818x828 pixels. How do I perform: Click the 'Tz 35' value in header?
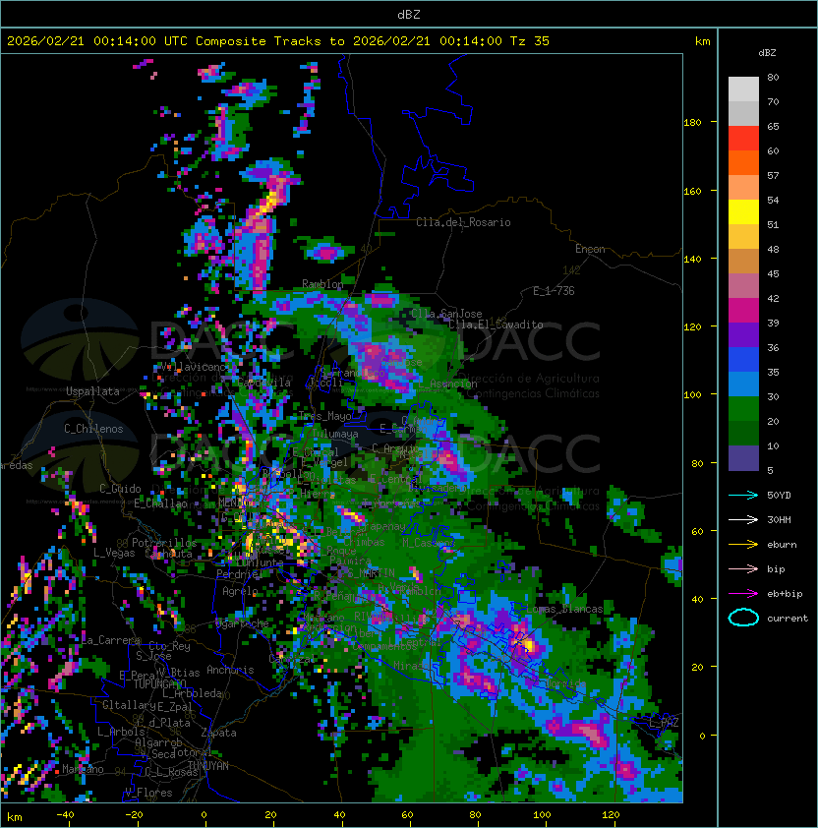(x=530, y=41)
